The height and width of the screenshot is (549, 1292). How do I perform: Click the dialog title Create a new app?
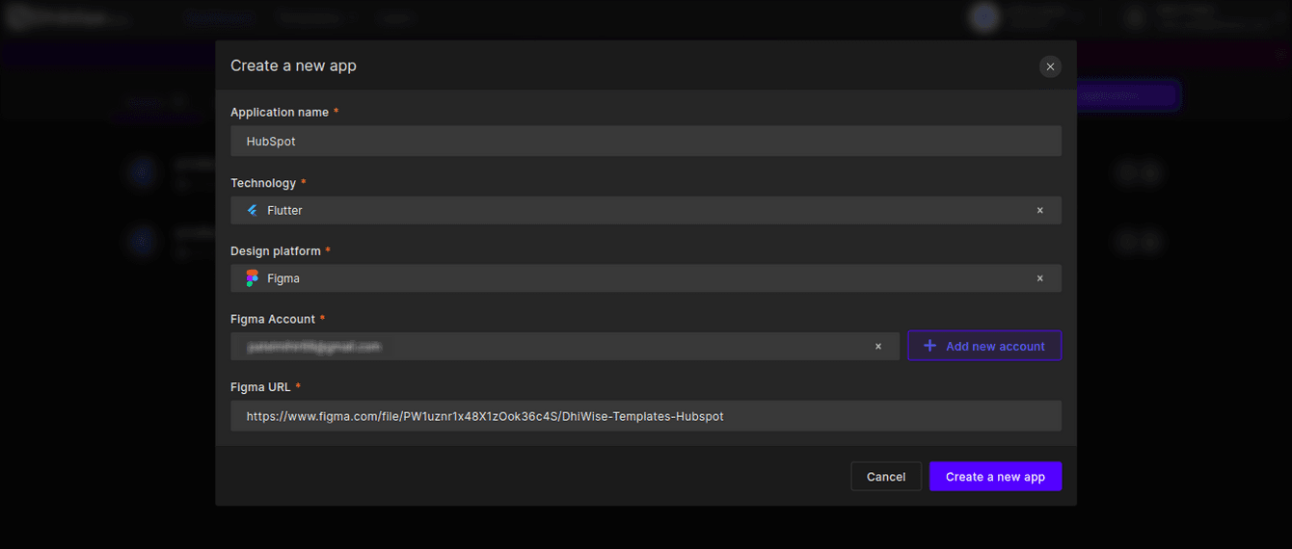pos(293,65)
